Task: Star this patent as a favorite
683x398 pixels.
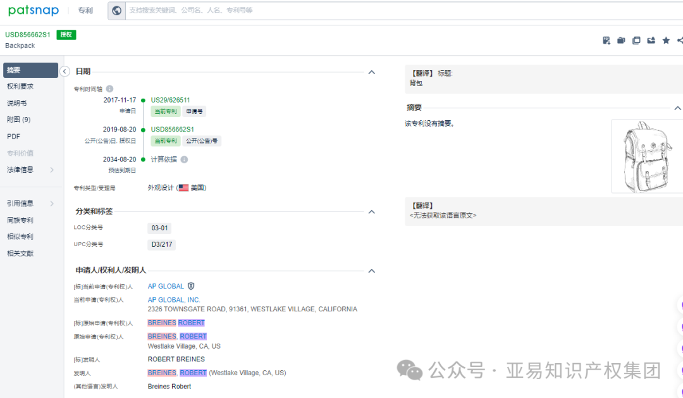Action: click(x=666, y=40)
